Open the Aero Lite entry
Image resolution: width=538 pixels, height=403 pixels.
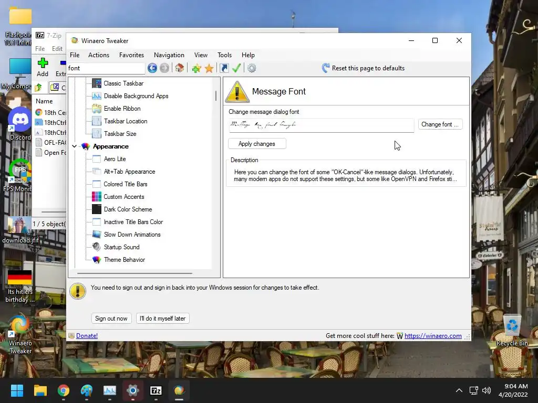coord(115,159)
